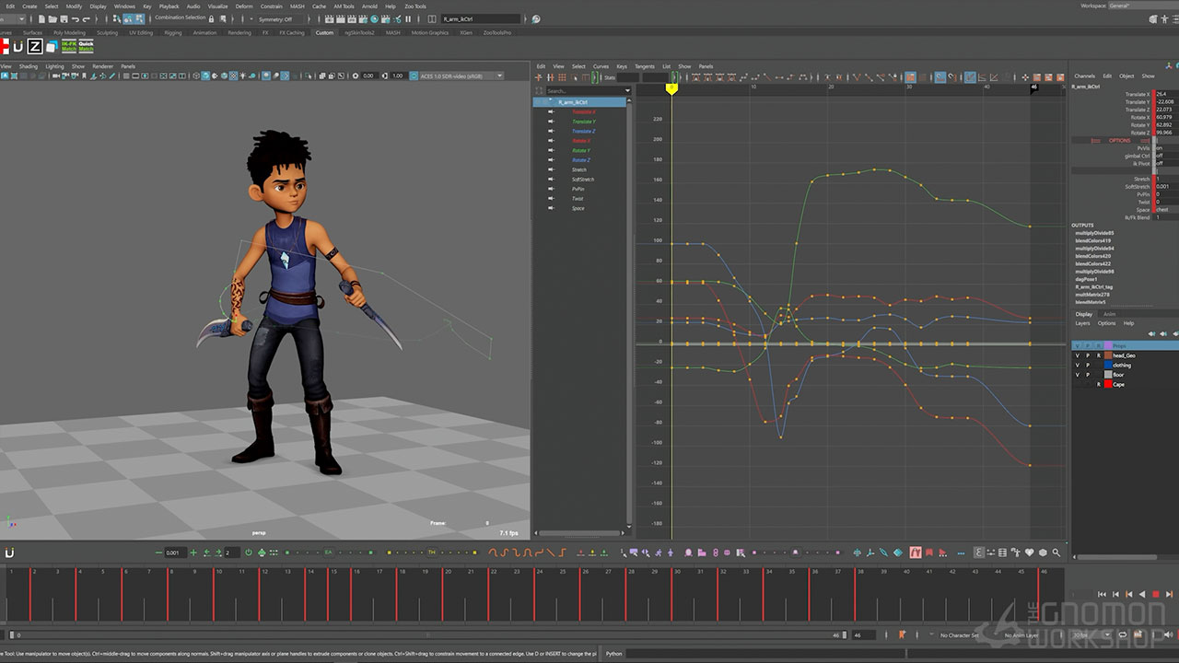Click go to start of playback range
The width and height of the screenshot is (1179, 663).
[1101, 595]
